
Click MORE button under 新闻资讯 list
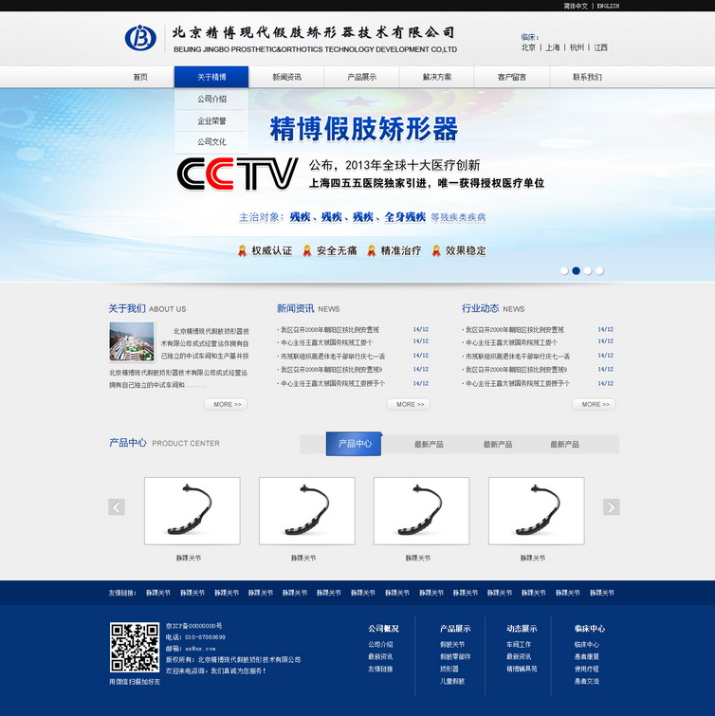pos(408,404)
